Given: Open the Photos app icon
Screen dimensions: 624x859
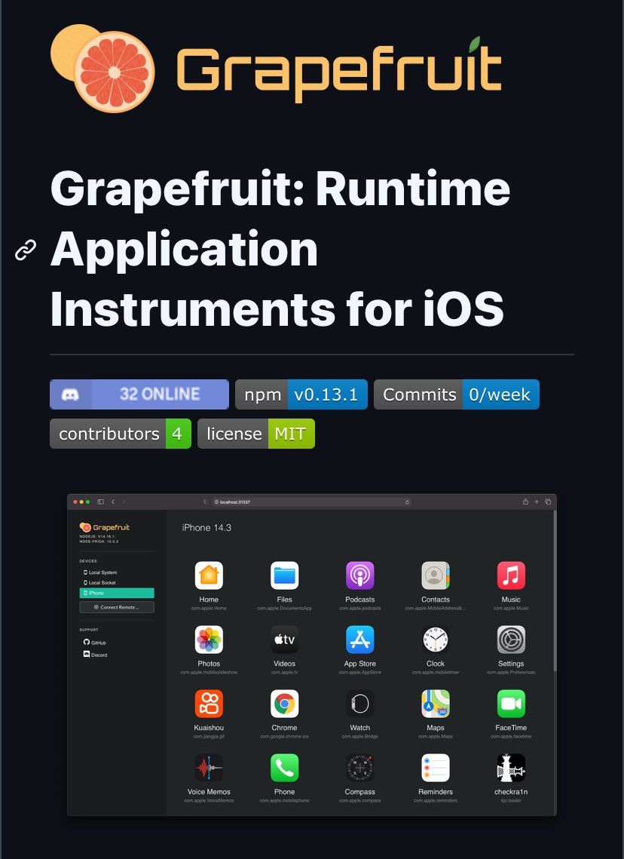Looking at the screenshot, I should (x=209, y=640).
